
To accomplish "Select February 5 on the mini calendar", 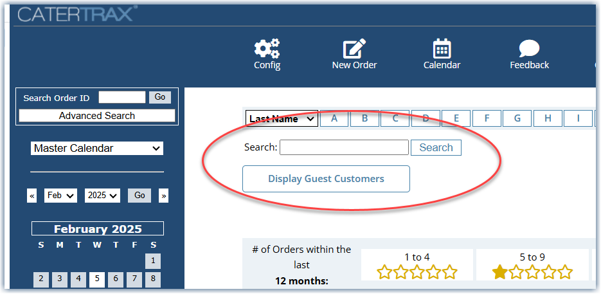I will pyautogui.click(x=97, y=279).
